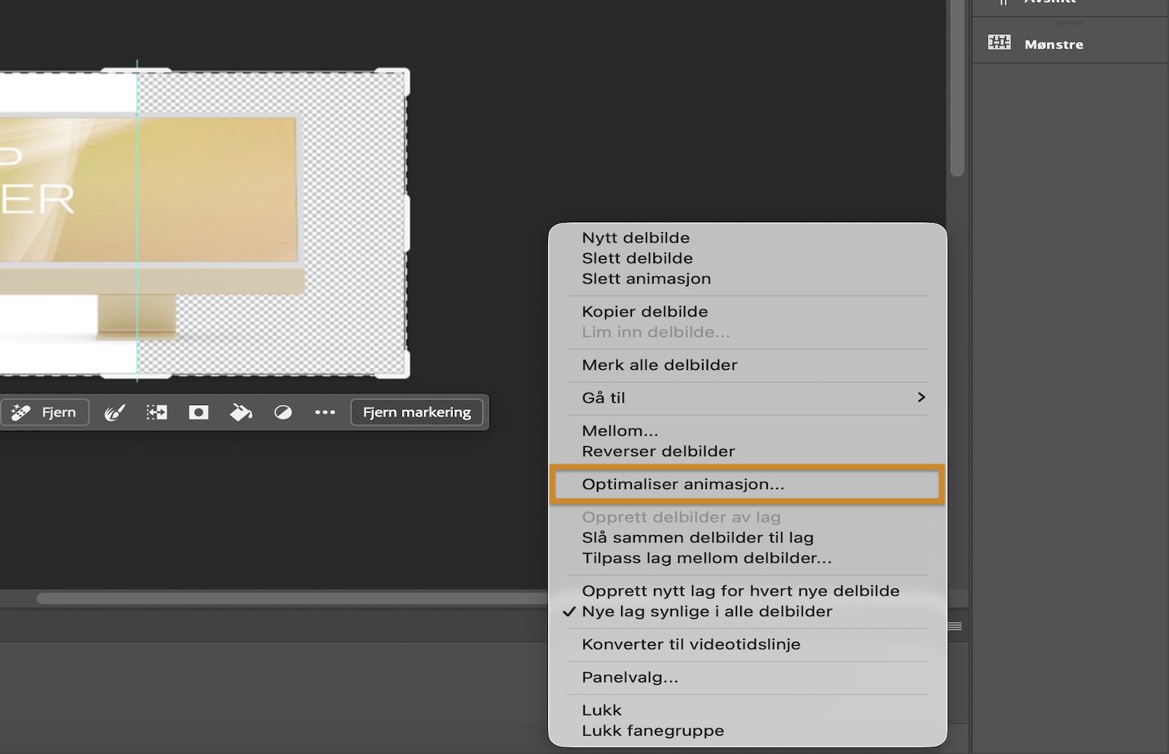Toggle Nye lag synlige i alle delbilder
This screenshot has width=1169, height=754.
point(707,612)
